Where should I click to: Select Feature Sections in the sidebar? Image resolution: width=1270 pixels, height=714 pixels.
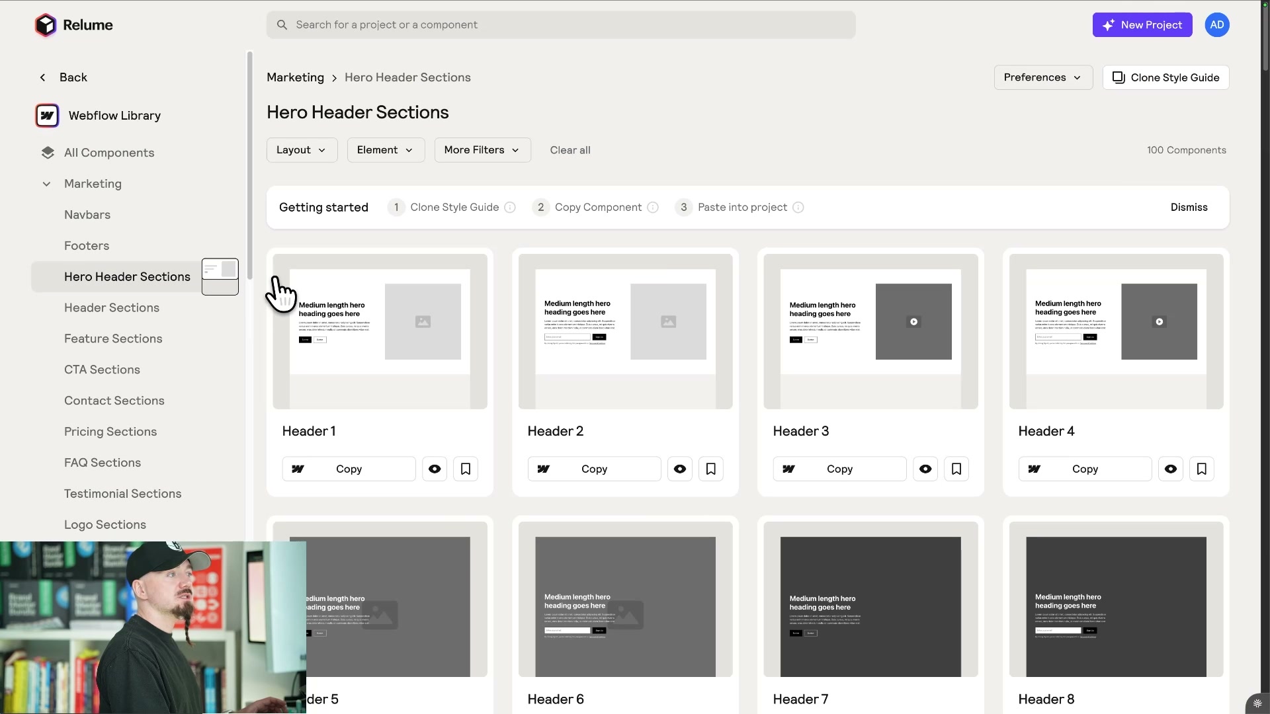coord(113,339)
